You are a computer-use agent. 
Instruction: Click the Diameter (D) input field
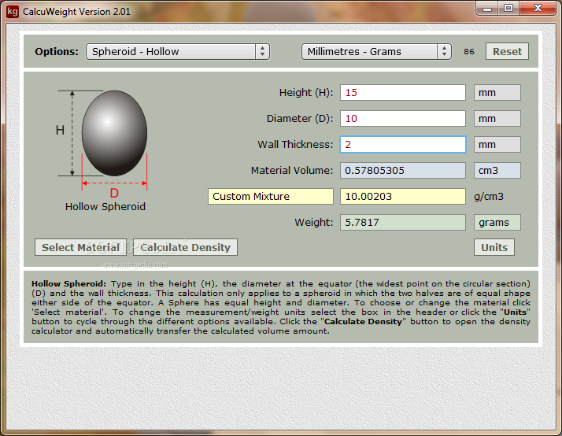(x=403, y=119)
